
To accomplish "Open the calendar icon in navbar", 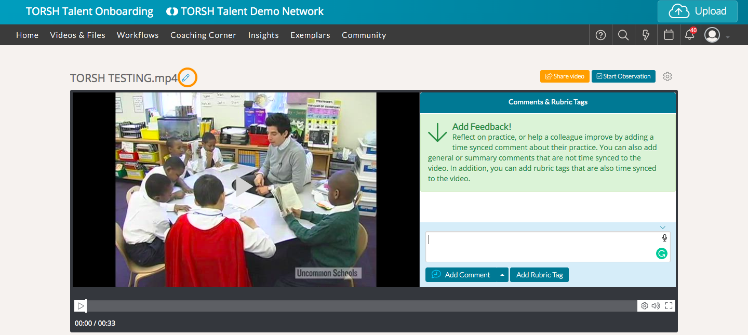I will [669, 35].
